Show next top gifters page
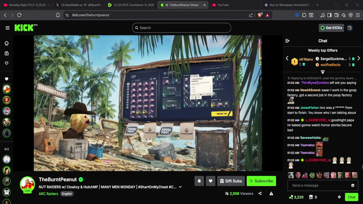This screenshot has width=363, height=204. click(359, 58)
